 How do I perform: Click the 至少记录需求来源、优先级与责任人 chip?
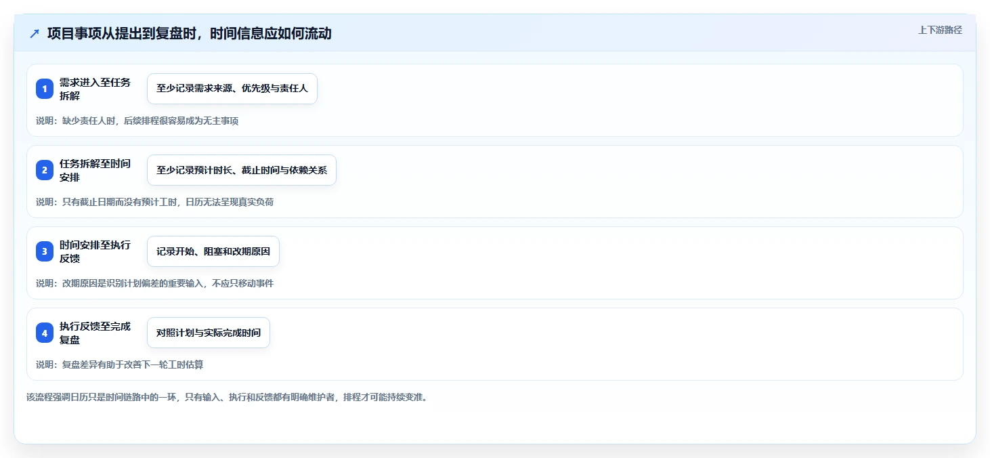tap(232, 89)
